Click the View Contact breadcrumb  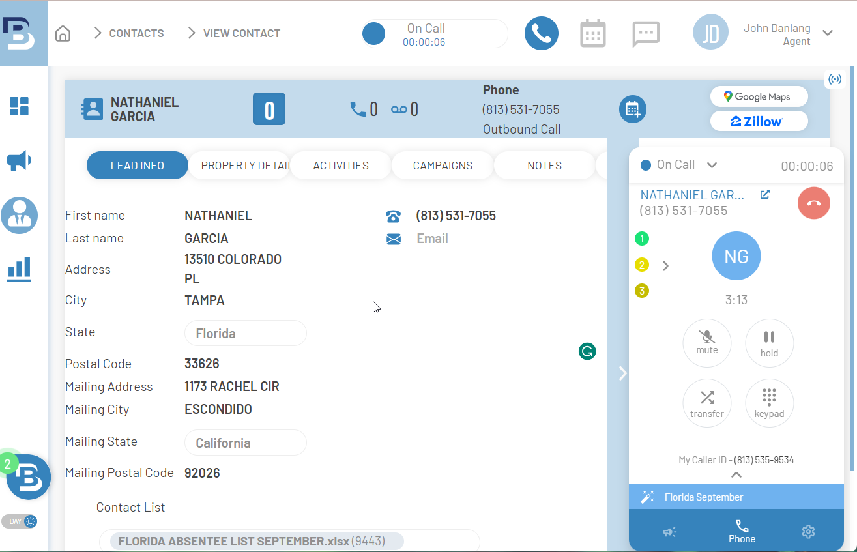tap(242, 33)
